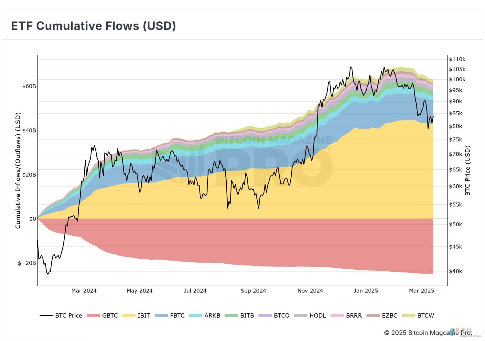Click the purple BTCO color swatch
This screenshot has width=485, height=341.
265,315
